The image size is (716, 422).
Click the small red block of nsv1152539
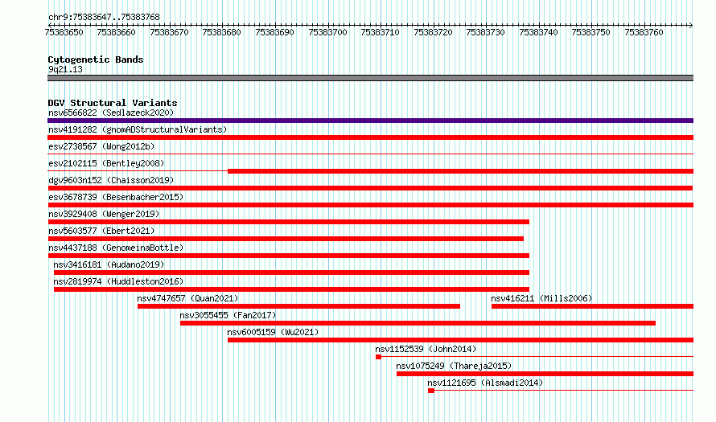379,357
